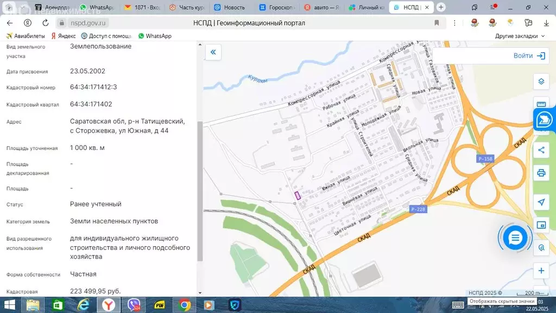Select the ruler measurement tool
This screenshot has width=556, height=313.
point(541,104)
